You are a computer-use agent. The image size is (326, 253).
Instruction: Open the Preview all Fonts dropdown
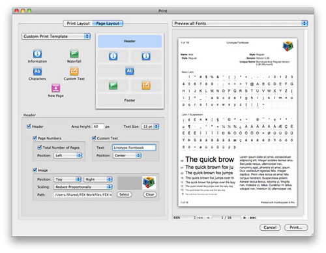[x=240, y=23]
